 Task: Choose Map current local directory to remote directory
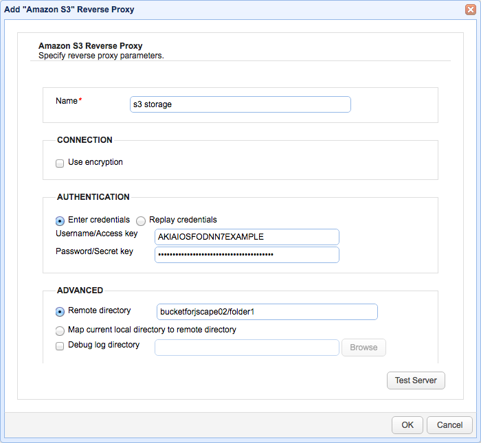(60, 330)
